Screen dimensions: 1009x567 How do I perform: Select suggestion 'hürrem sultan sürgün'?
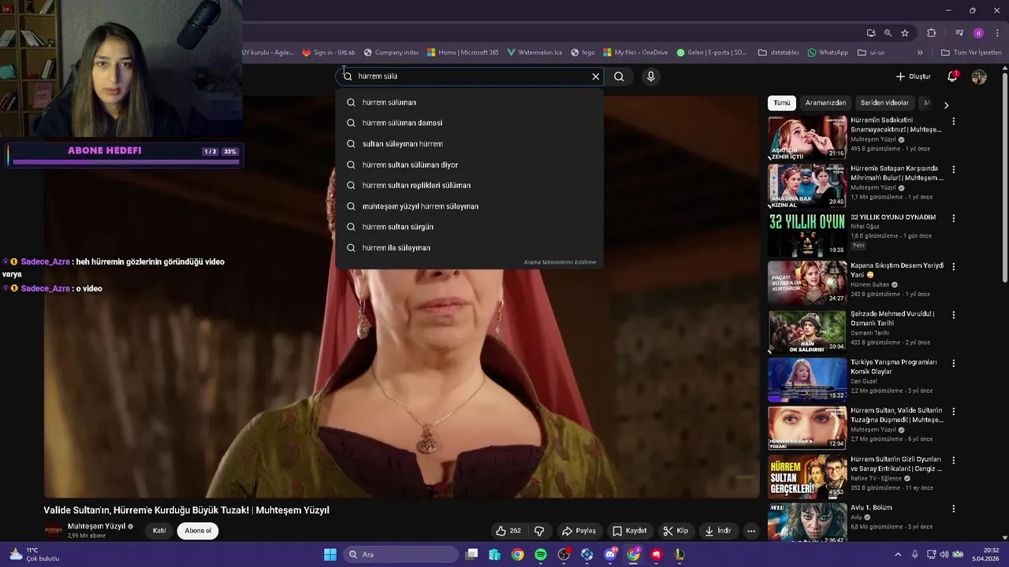click(x=469, y=227)
